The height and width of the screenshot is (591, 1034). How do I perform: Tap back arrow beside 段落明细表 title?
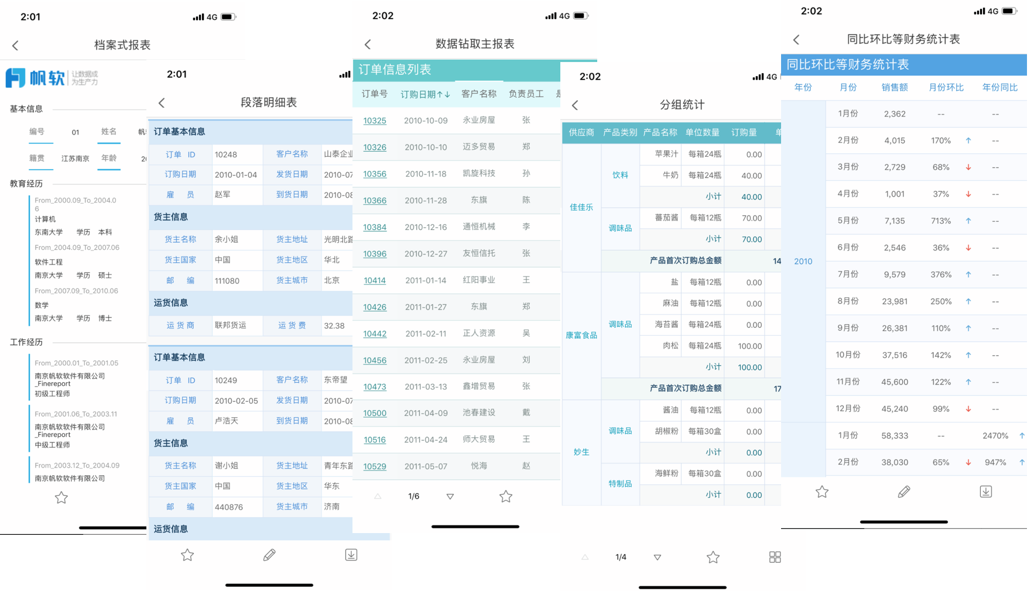[x=162, y=102]
